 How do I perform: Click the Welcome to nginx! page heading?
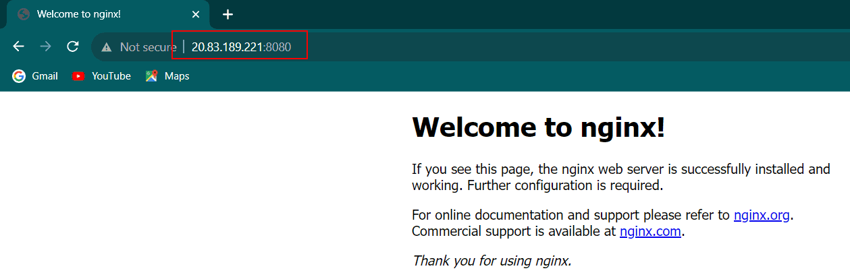(x=538, y=127)
